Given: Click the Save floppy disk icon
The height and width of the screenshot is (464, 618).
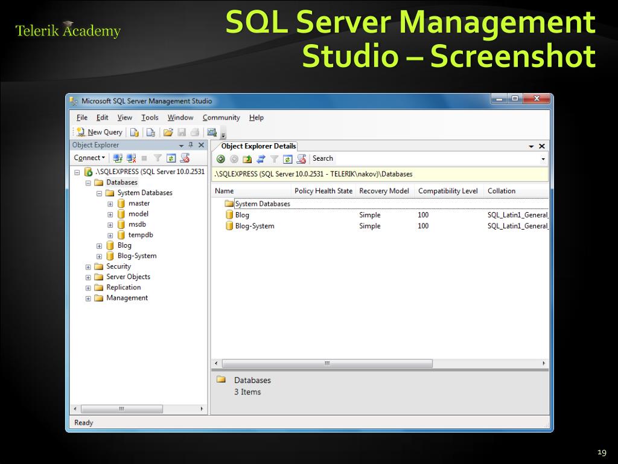Looking at the screenshot, I should pos(182,132).
